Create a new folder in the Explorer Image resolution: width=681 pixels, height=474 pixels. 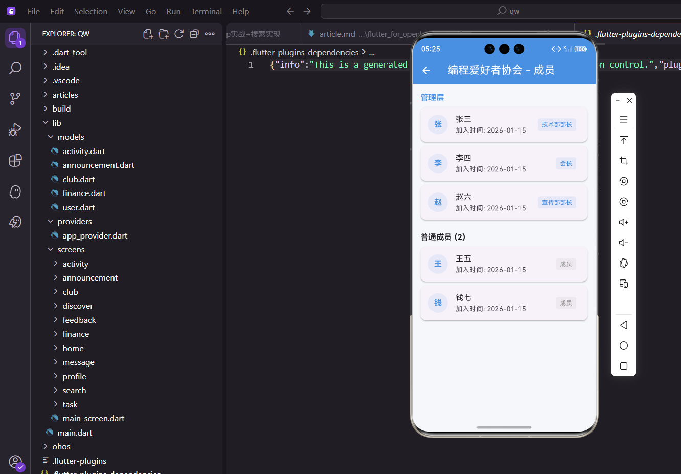click(164, 33)
